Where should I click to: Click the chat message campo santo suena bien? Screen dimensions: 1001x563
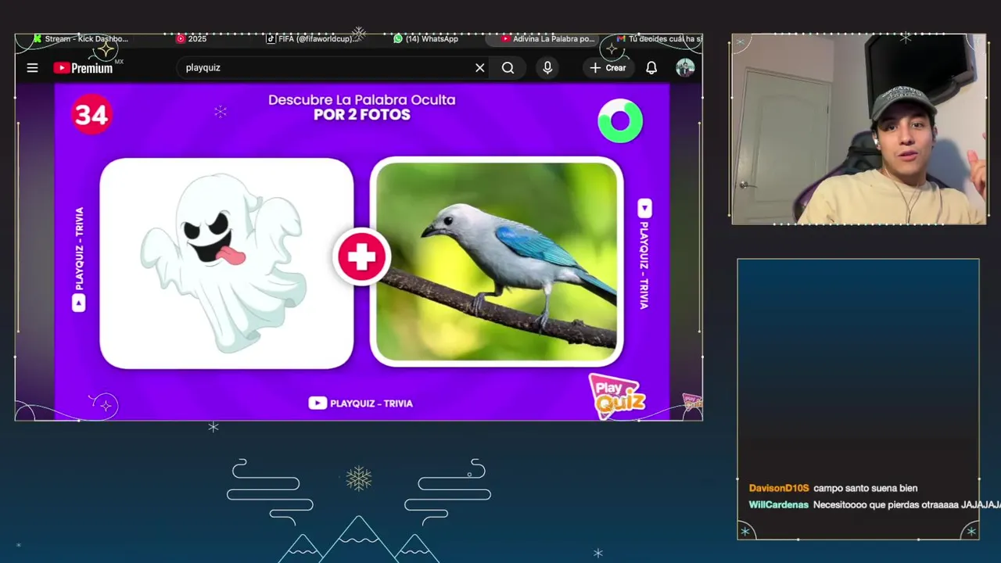[x=866, y=488]
